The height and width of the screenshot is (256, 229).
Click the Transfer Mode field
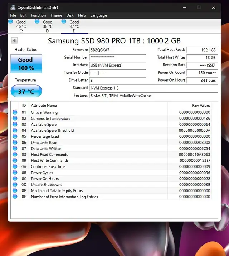[117, 73]
